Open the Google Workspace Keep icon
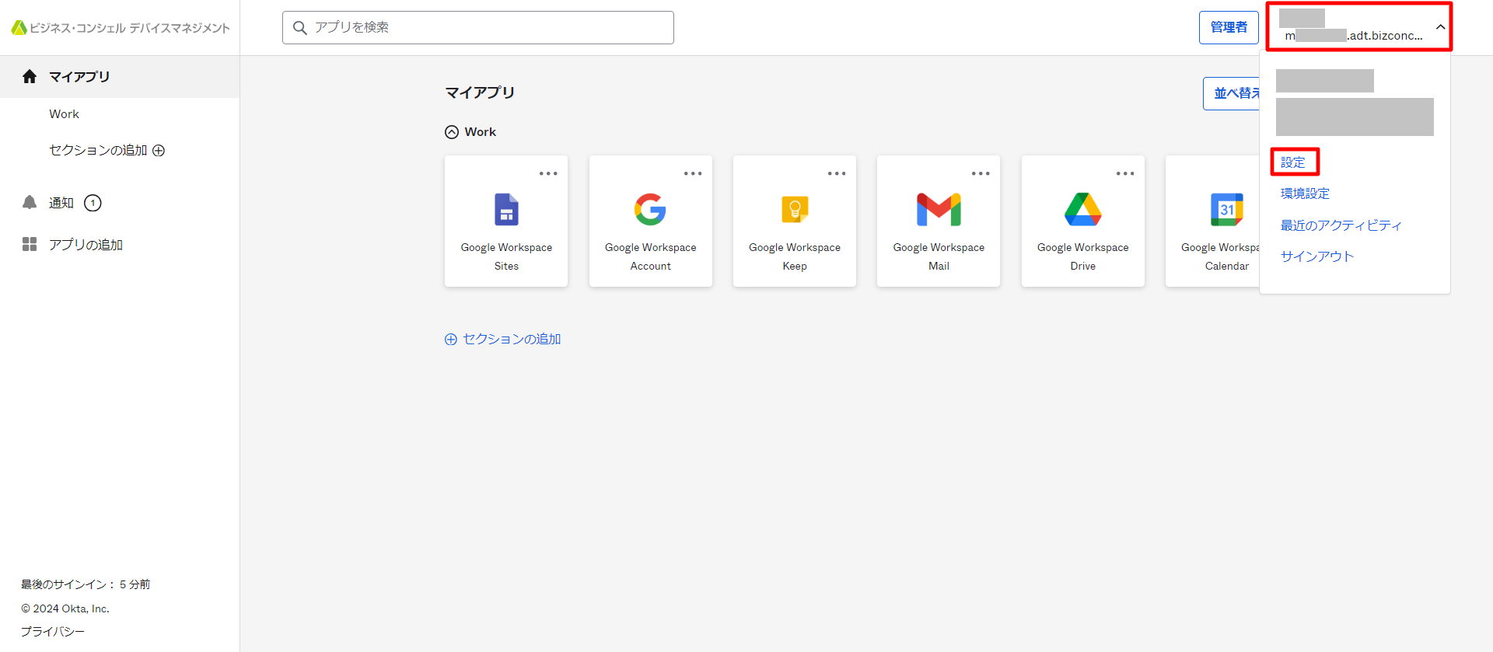Screen dimensions: 1493x652 pyautogui.click(x=794, y=210)
